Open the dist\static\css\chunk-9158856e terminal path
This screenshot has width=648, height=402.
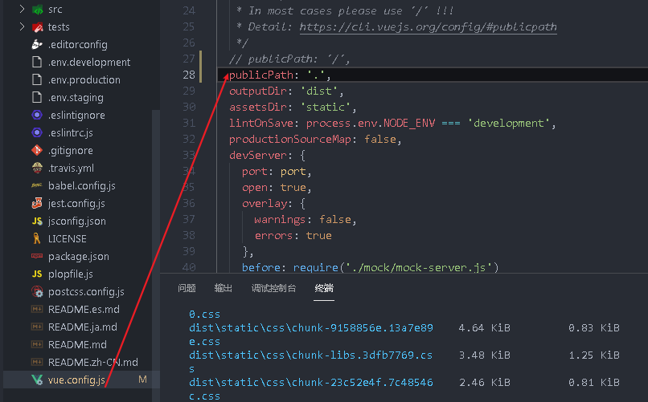tap(311, 328)
